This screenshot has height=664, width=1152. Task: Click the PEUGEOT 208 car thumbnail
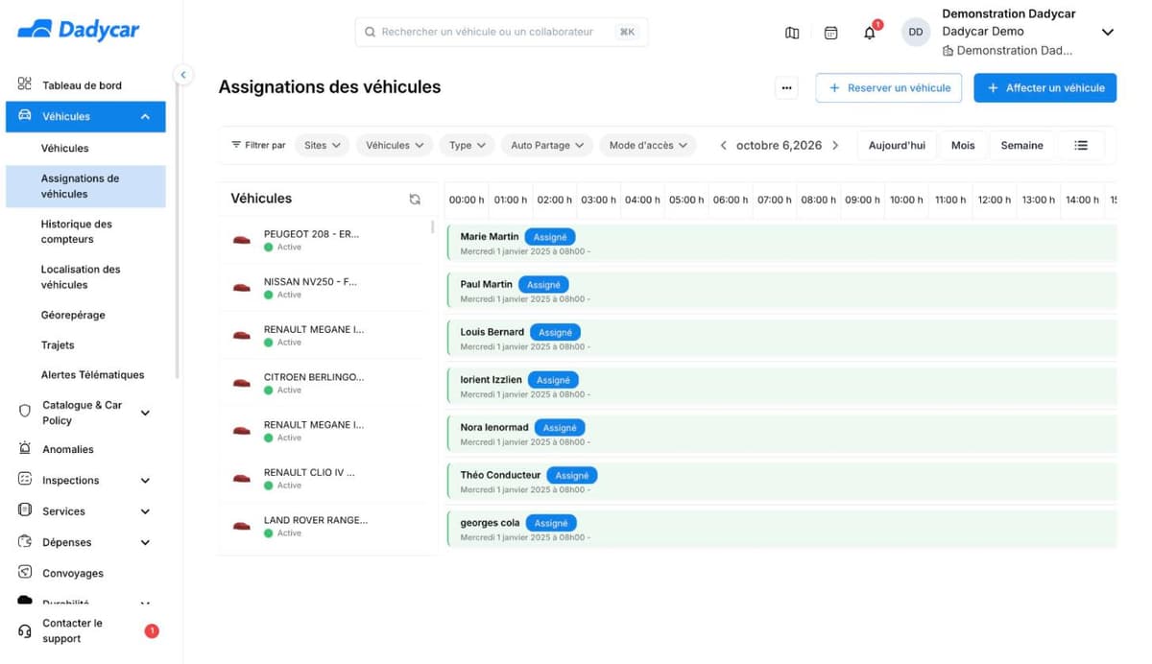point(242,240)
